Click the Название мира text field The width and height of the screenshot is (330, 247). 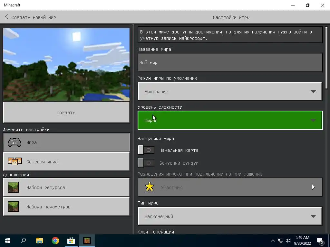[230, 62]
